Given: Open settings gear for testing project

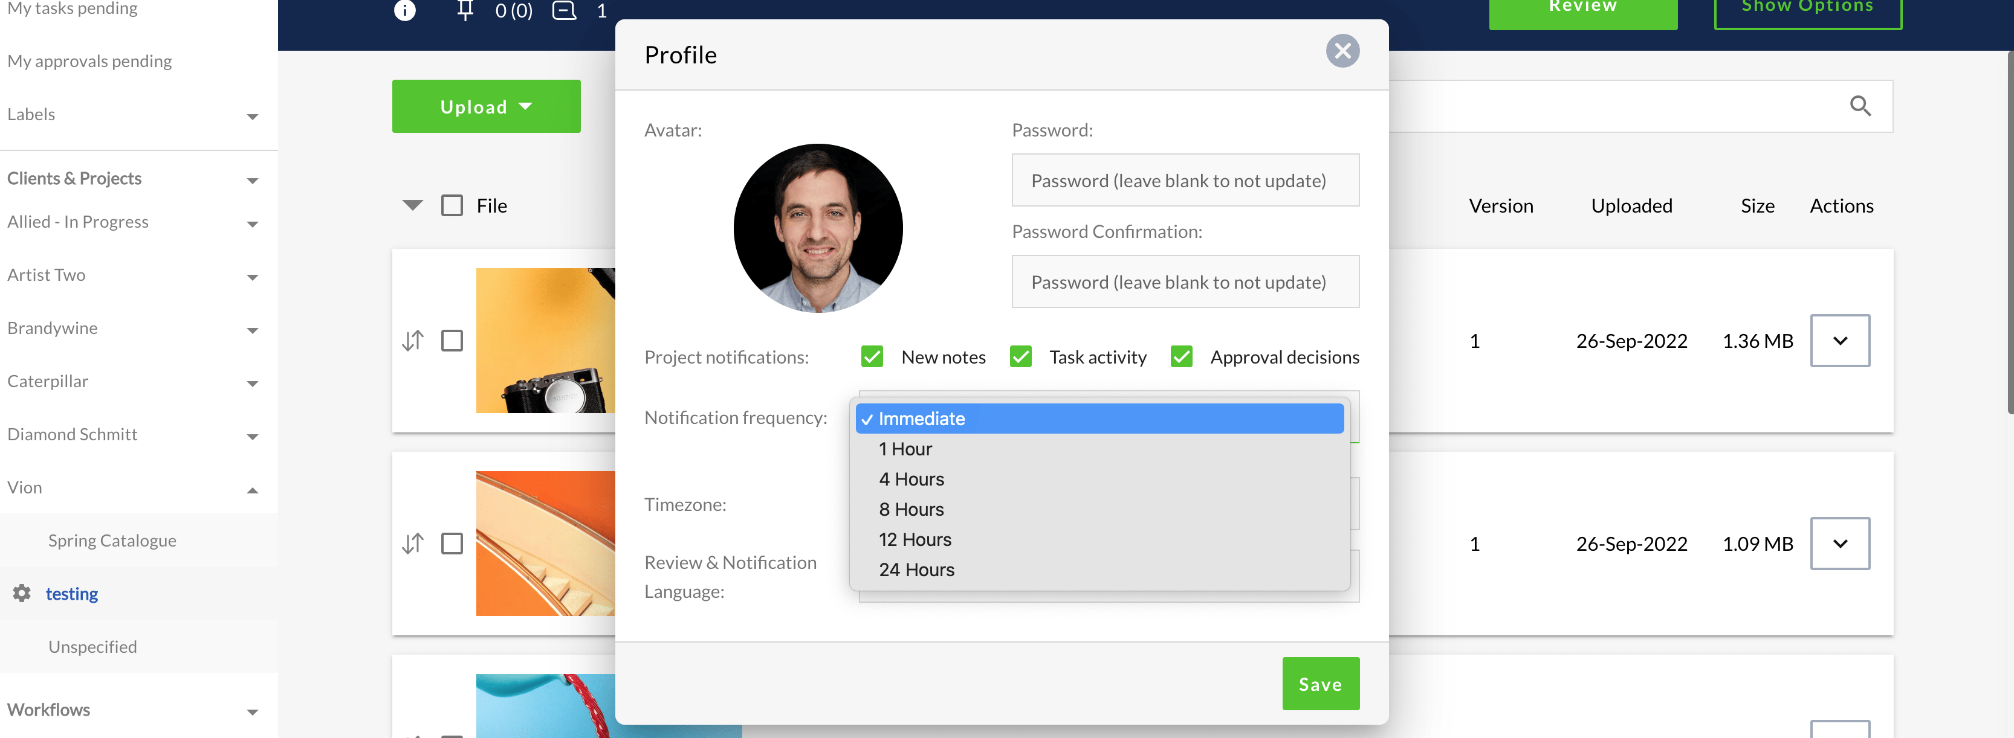Looking at the screenshot, I should coord(22,592).
